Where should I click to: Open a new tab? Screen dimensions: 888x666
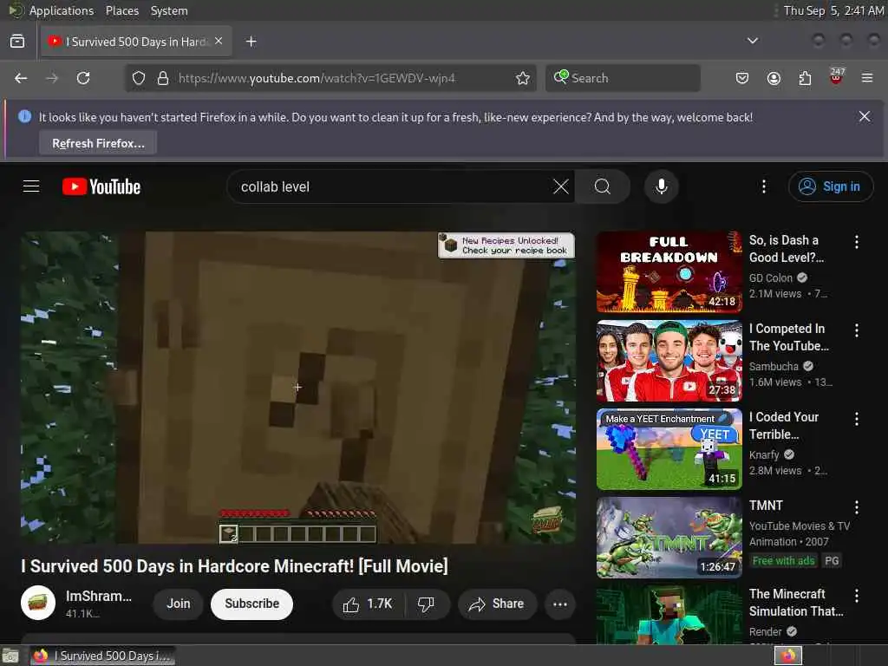pos(251,42)
